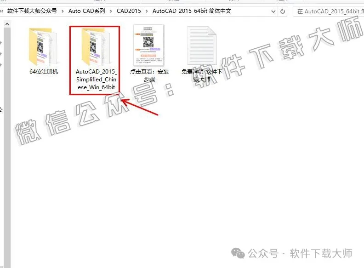The height and width of the screenshot is (268, 364).
Task: Open the 64位注册机 folder icon
Action: 43,46
